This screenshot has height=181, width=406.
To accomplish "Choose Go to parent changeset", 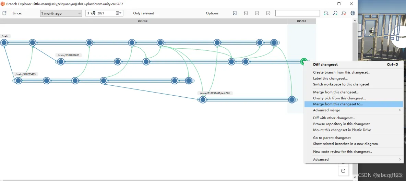I will [x=354, y=138].
